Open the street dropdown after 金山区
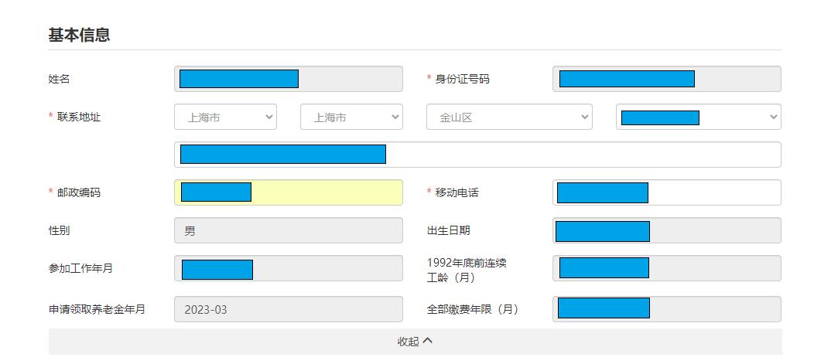Image resolution: width=814 pixels, height=364 pixels. (698, 117)
